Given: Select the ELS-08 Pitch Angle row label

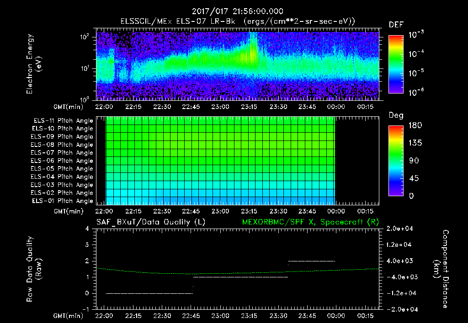Looking at the screenshot, I should 62,145.
